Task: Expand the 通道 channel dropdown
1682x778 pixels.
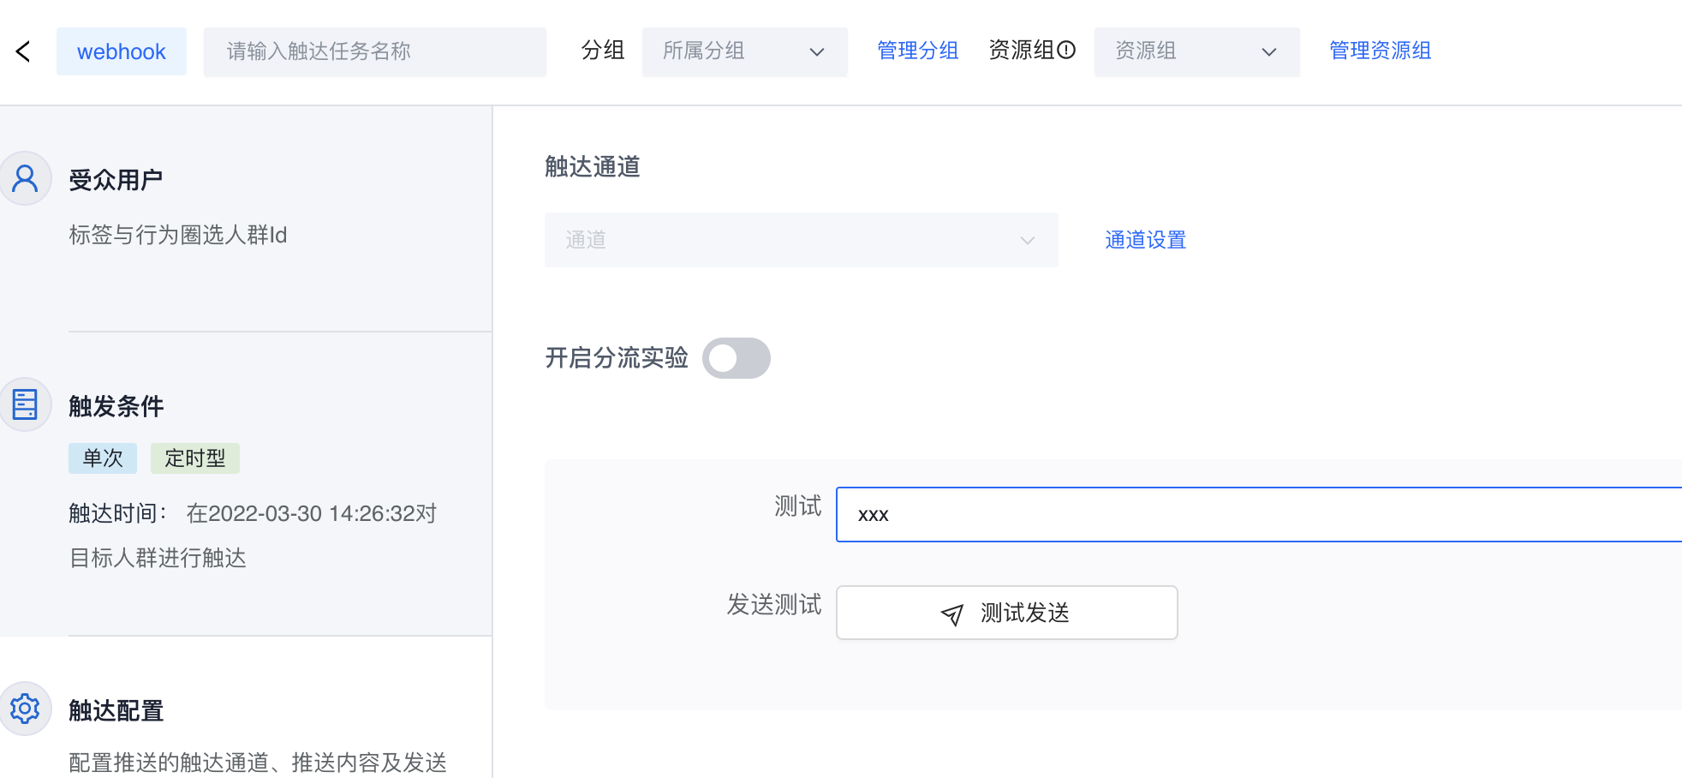Action: tap(801, 240)
